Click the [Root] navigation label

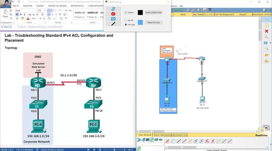(x=183, y=15)
